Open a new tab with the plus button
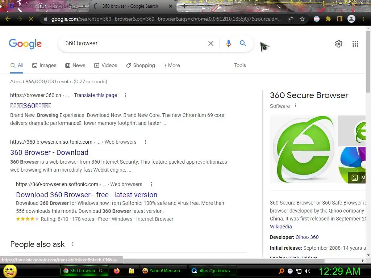This screenshot has width=371, height=278. [184, 7]
